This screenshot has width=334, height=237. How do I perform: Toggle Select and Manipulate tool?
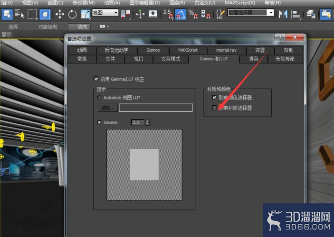140,14
